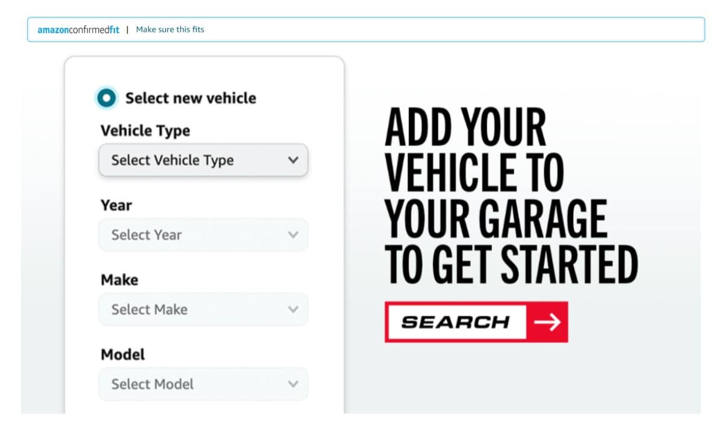The height and width of the screenshot is (441, 728).
Task: Click the 'Model' field label
Action: (x=123, y=354)
